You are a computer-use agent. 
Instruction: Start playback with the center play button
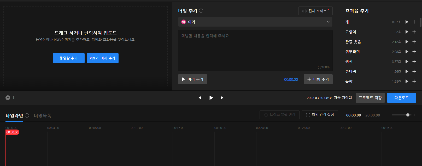click(x=211, y=98)
